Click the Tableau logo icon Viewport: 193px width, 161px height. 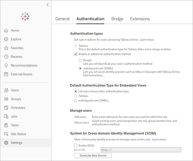pyautogui.click(x=25, y=16)
